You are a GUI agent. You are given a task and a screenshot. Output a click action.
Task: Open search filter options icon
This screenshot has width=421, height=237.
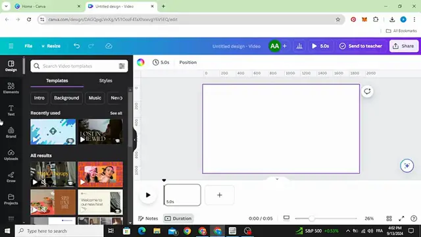pyautogui.click(x=122, y=66)
